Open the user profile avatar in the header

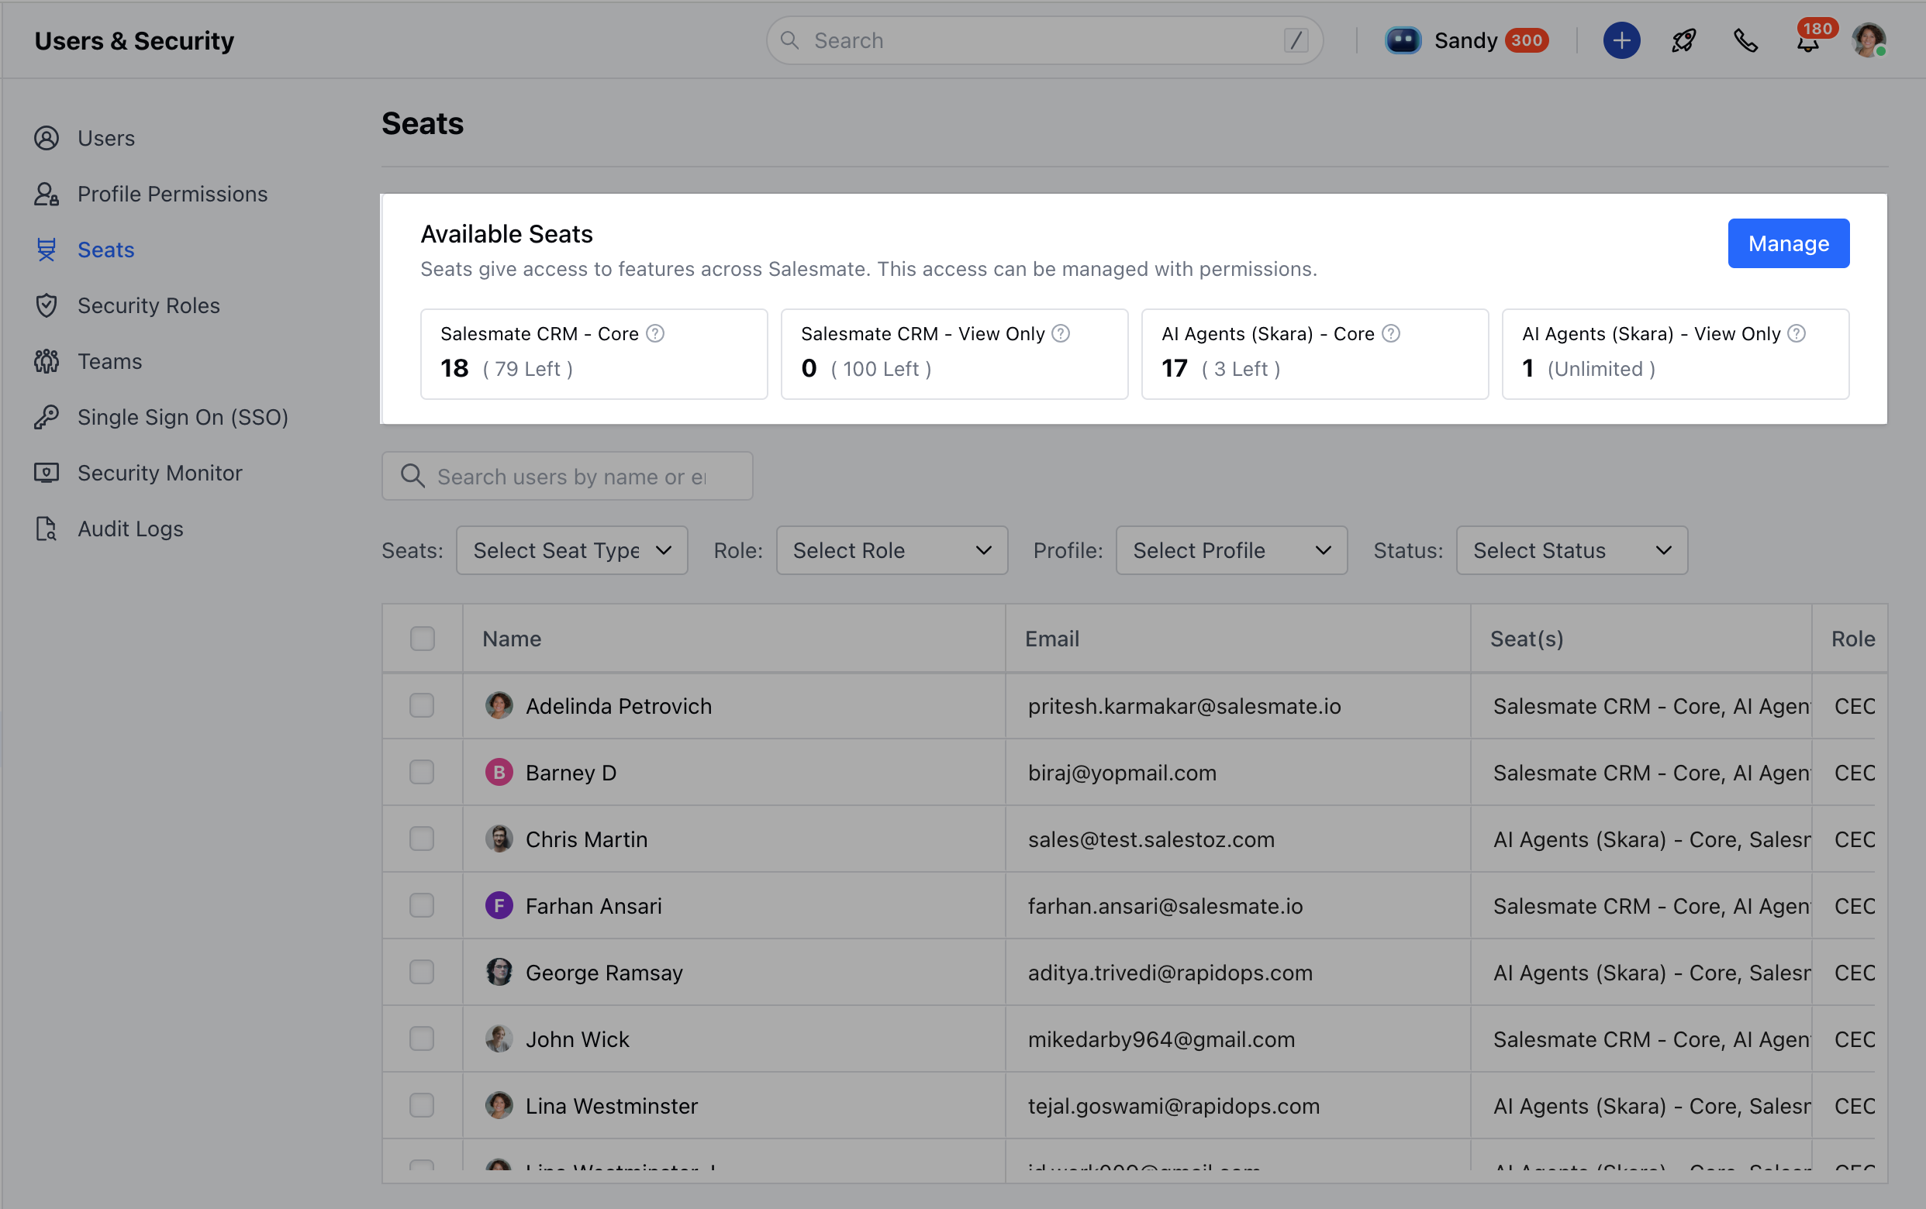coord(1869,40)
